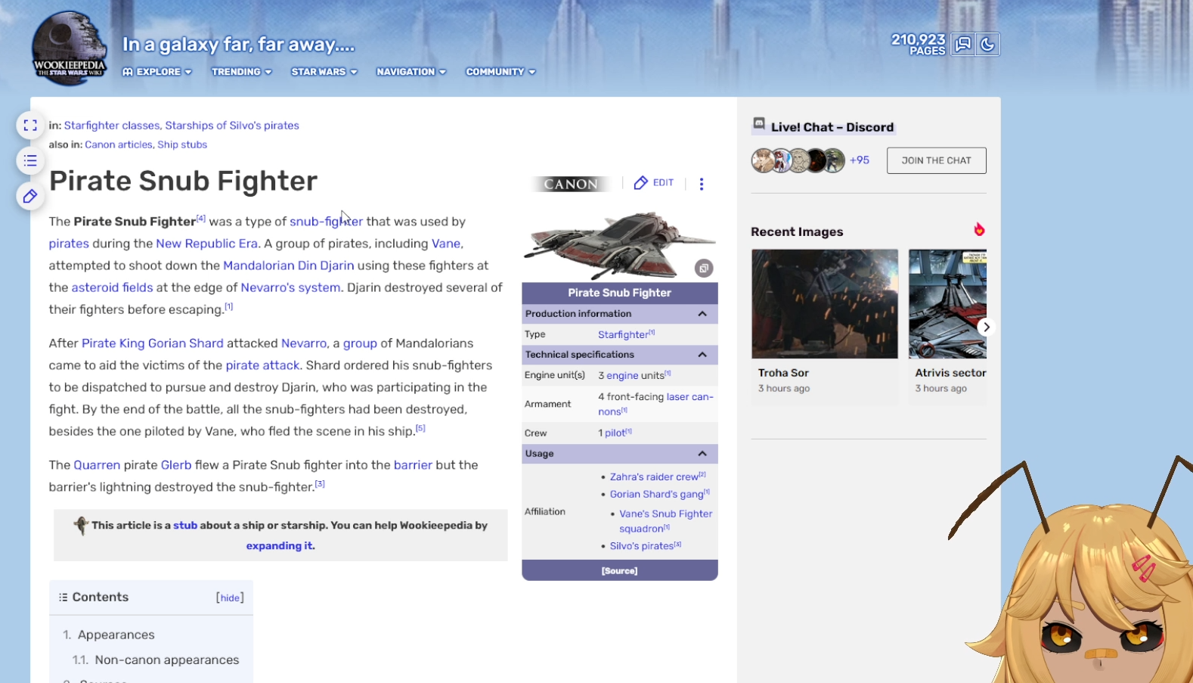The image size is (1193, 683).
Task: Open the Pirate Snub Fighter infobox image
Action: pos(620,244)
